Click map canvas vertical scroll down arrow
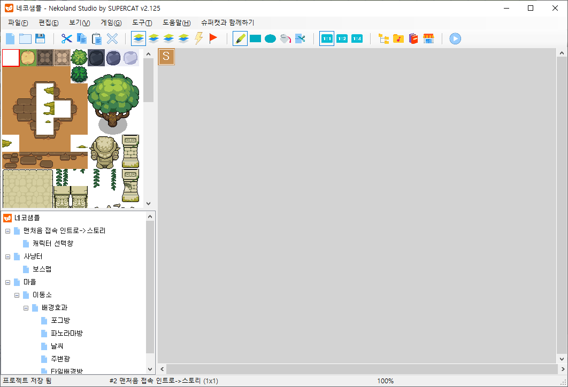Viewport: 568px width, 387px height. pos(562,359)
